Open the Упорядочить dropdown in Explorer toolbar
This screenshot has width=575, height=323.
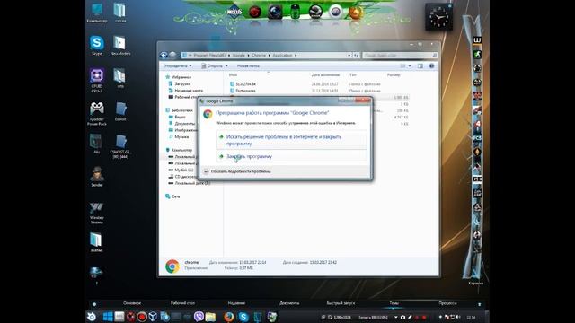178,65
